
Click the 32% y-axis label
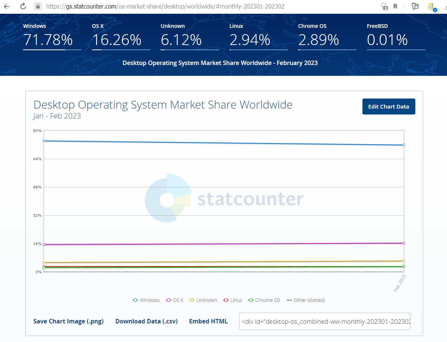click(x=37, y=215)
